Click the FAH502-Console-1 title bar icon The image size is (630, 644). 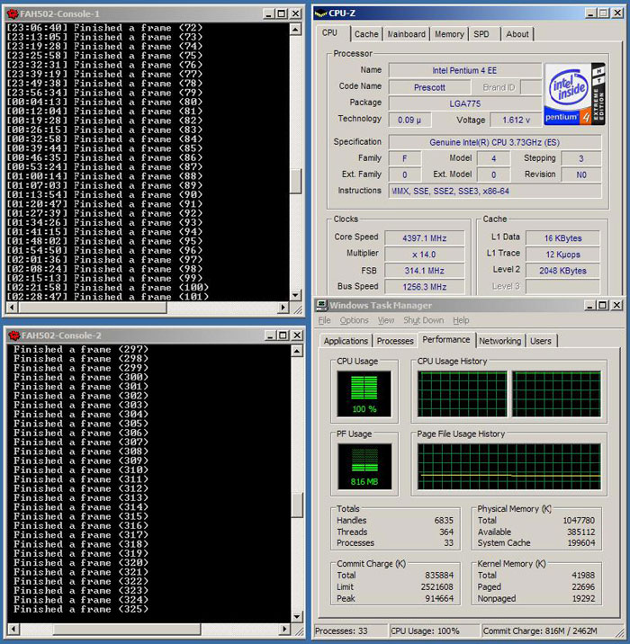[13, 14]
